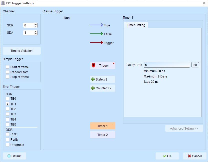
Task: Click green plus icon beside State x 8
Action: tap(92, 79)
